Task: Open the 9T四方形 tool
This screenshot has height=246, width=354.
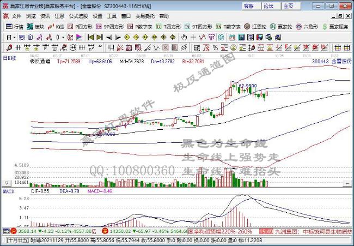Action: pyautogui.click(x=198, y=27)
